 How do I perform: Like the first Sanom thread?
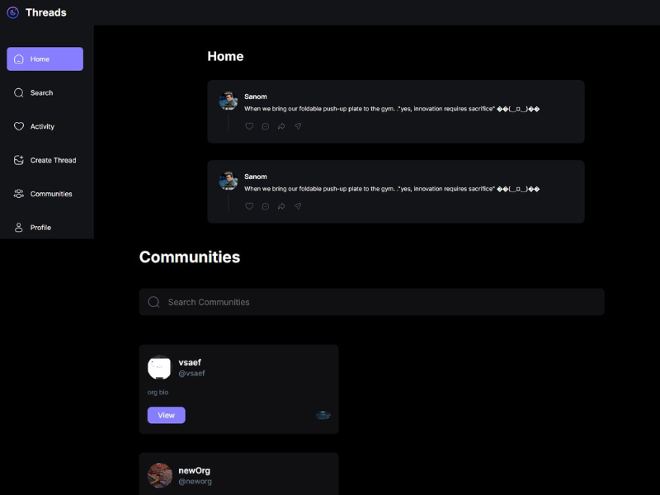249,126
